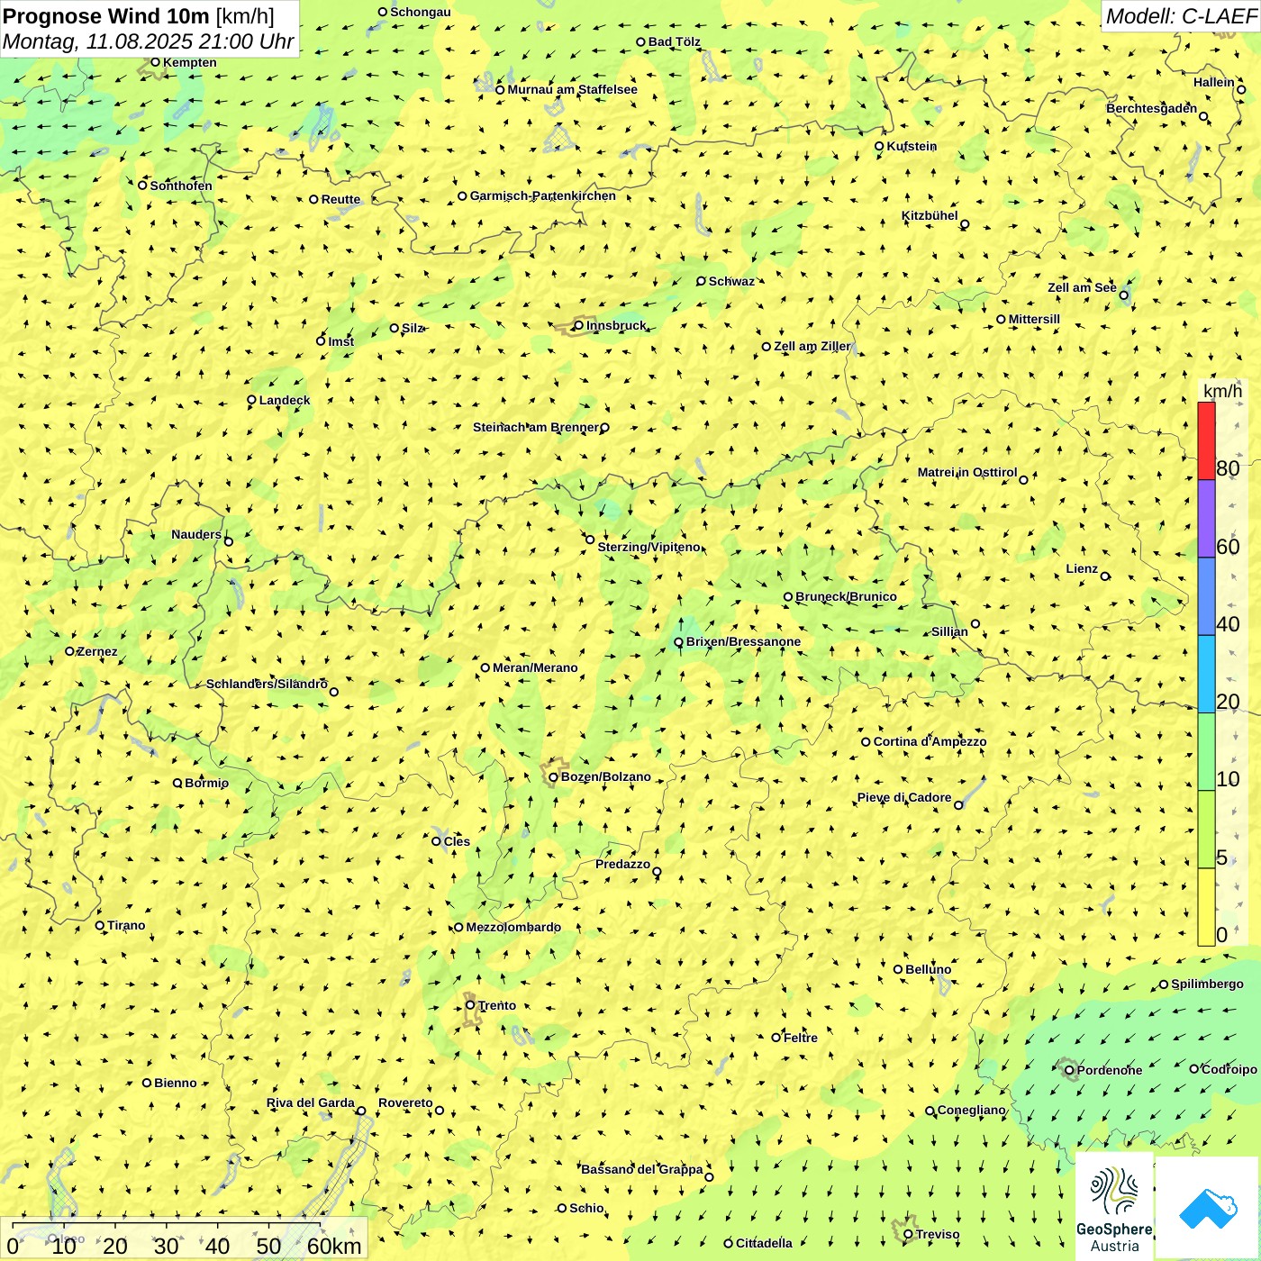This screenshot has width=1261, height=1261.
Task: Click the "Trento" city label
Action: click(x=497, y=1005)
